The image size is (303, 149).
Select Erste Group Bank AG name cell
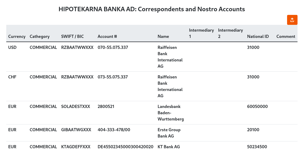169,133
